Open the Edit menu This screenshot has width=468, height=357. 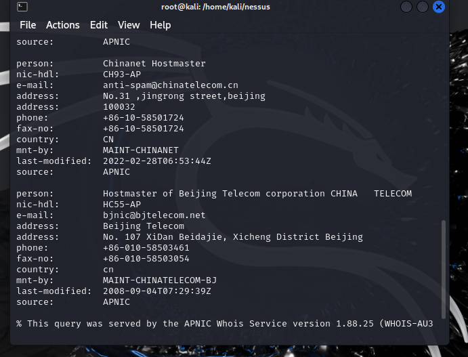(x=99, y=25)
